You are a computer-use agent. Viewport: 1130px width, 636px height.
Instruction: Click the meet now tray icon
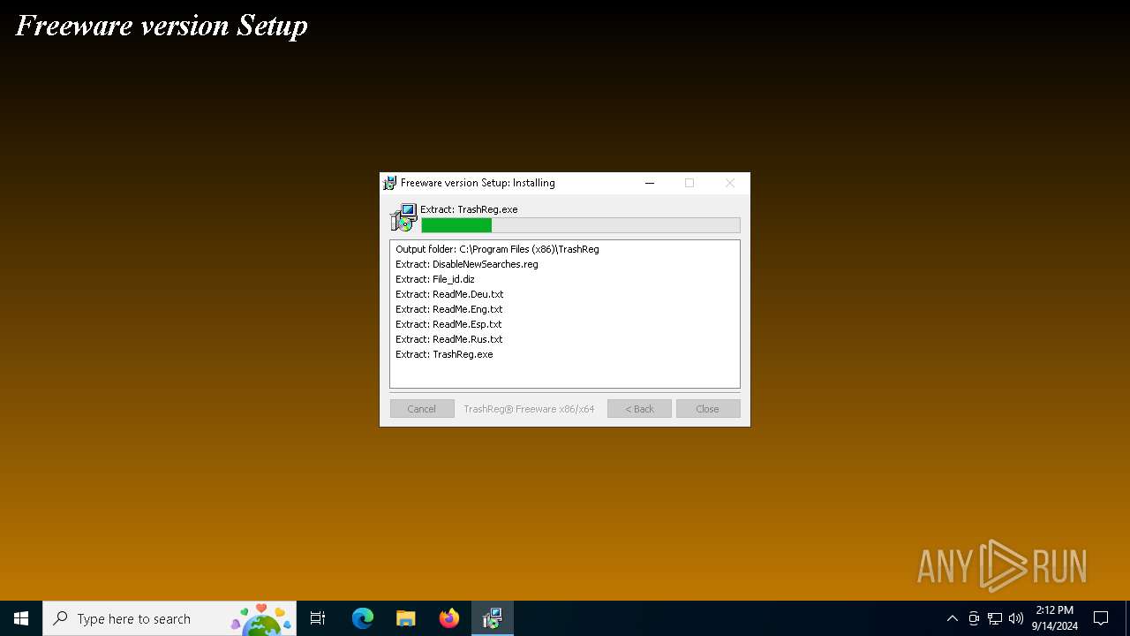974,618
